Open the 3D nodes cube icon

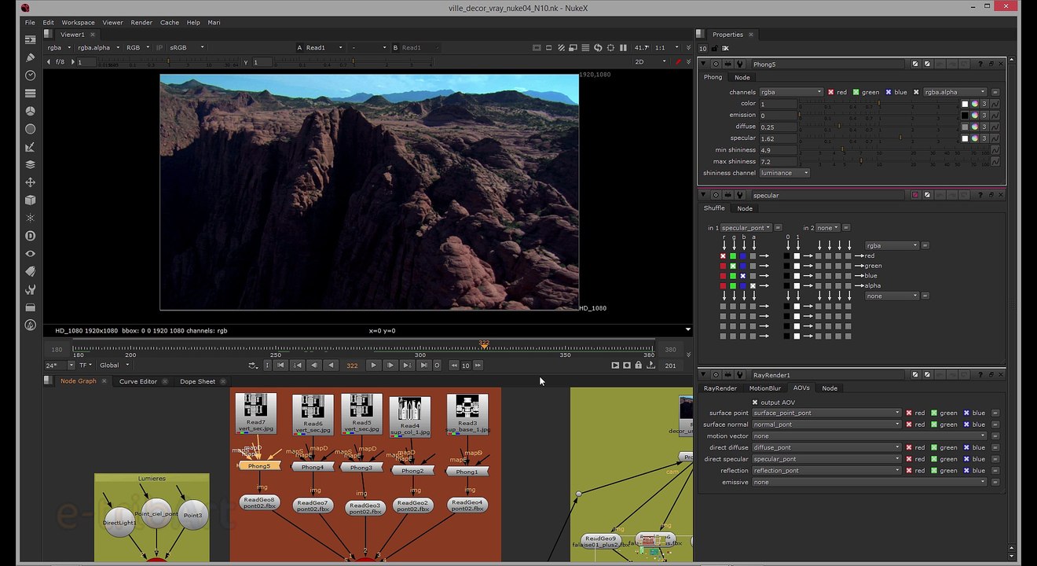coord(30,200)
